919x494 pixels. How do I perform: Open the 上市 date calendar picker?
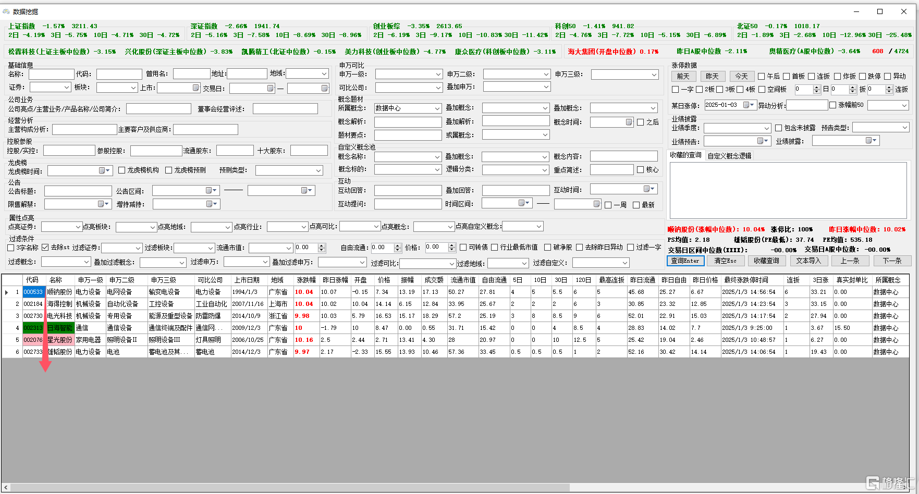(x=195, y=88)
